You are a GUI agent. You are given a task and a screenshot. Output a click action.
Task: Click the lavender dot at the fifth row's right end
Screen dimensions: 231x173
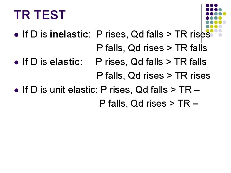(225, 22)
